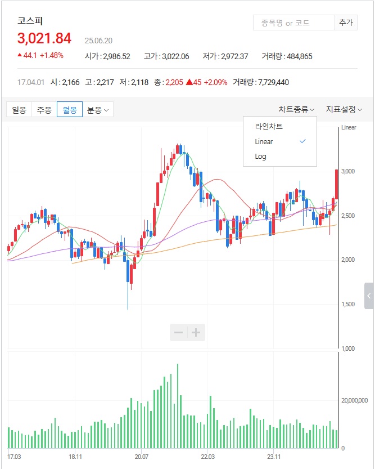Open the 지표설정 indicator settings dropdown

pos(344,109)
